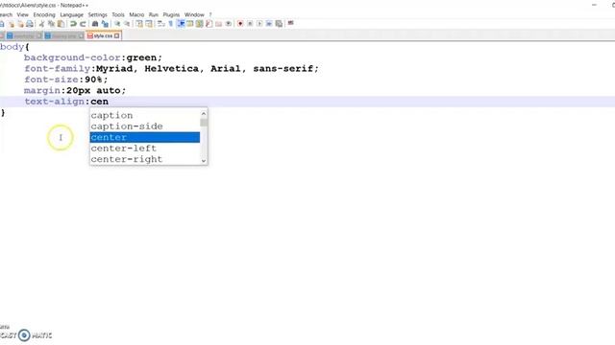
Task: Click the autocomplete scrollbar thumb
Action: pyautogui.click(x=204, y=123)
